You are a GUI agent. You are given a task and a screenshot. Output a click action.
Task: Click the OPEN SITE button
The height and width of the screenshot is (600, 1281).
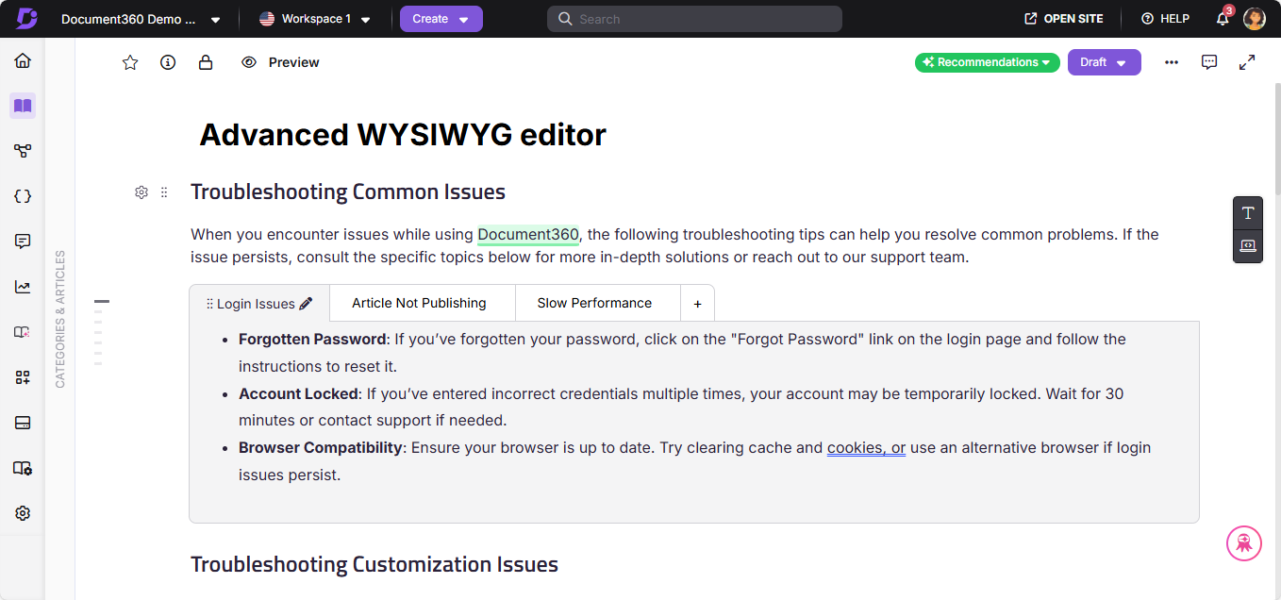1063,17
